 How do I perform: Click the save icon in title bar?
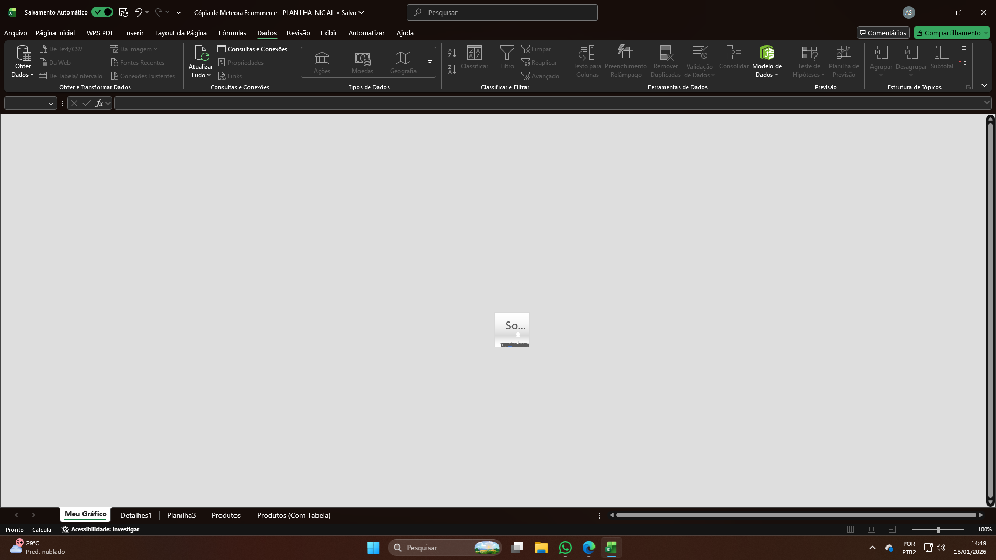click(123, 12)
